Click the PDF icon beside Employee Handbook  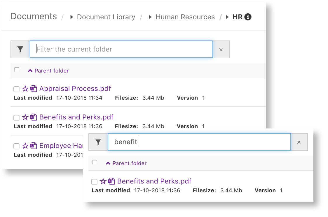[33, 145]
